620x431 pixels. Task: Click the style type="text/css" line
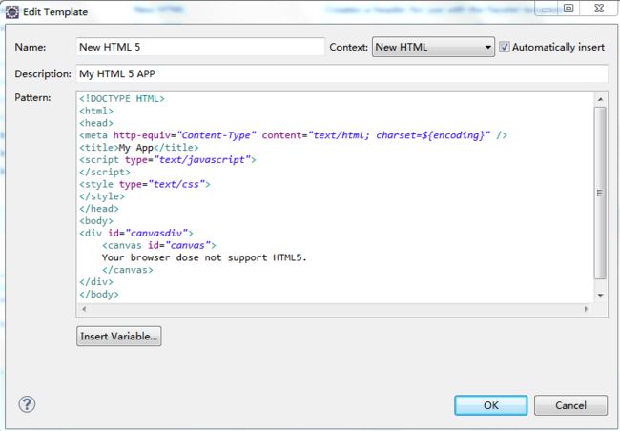coord(145,184)
